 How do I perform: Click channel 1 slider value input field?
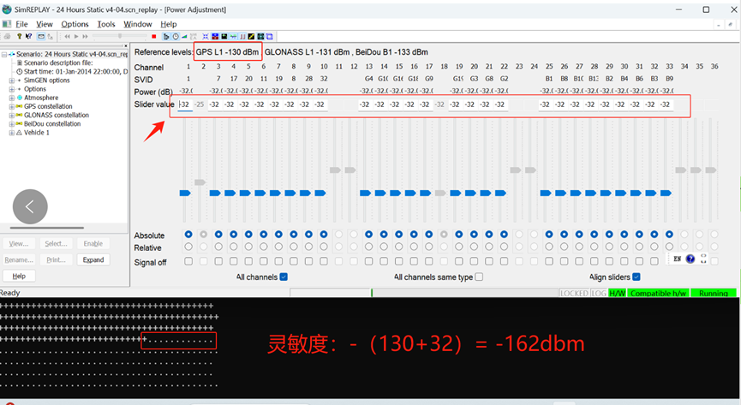tap(184, 104)
